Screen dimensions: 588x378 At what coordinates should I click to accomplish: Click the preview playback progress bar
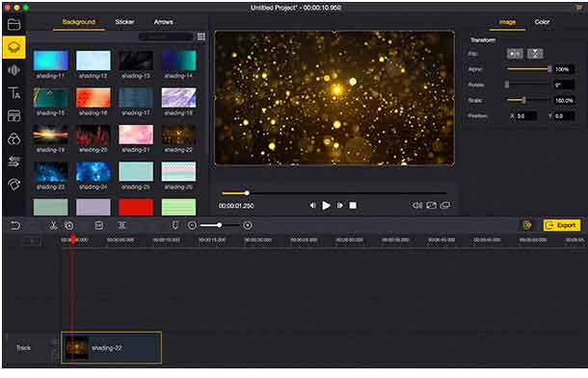[334, 193]
